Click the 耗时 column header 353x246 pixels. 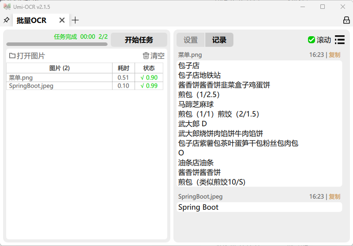124,68
